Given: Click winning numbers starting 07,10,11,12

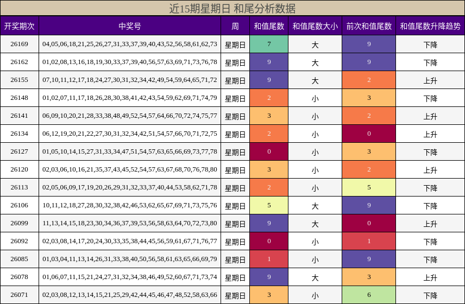Looking at the screenshot, I should coord(130,80).
